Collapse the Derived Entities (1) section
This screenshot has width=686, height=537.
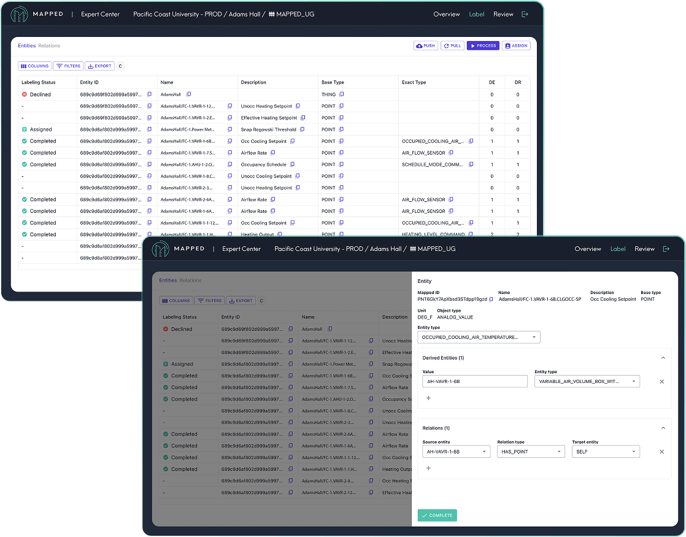pos(663,358)
